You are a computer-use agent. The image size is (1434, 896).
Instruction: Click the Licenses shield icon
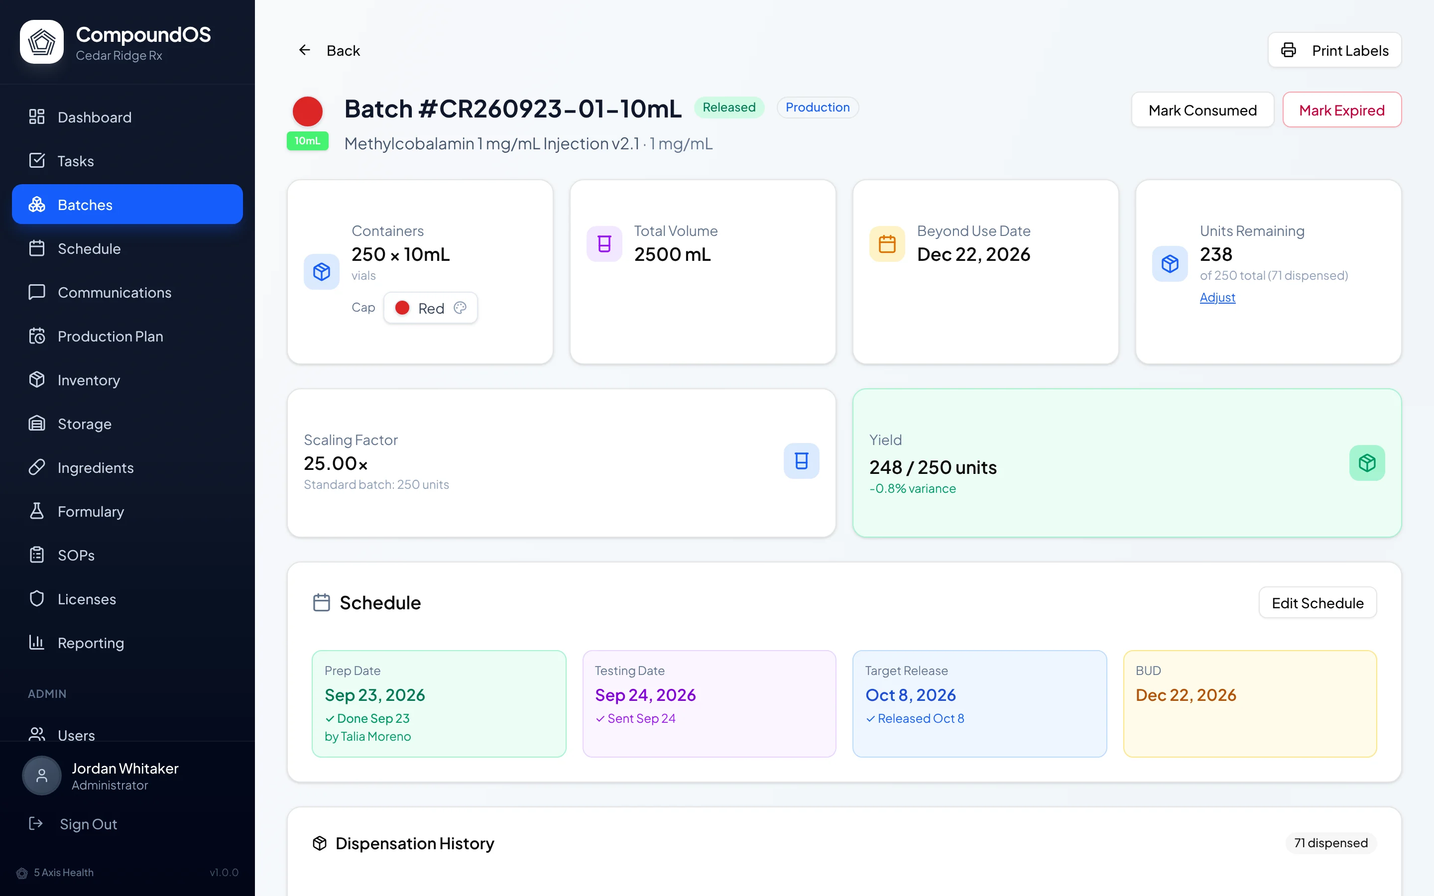37,599
